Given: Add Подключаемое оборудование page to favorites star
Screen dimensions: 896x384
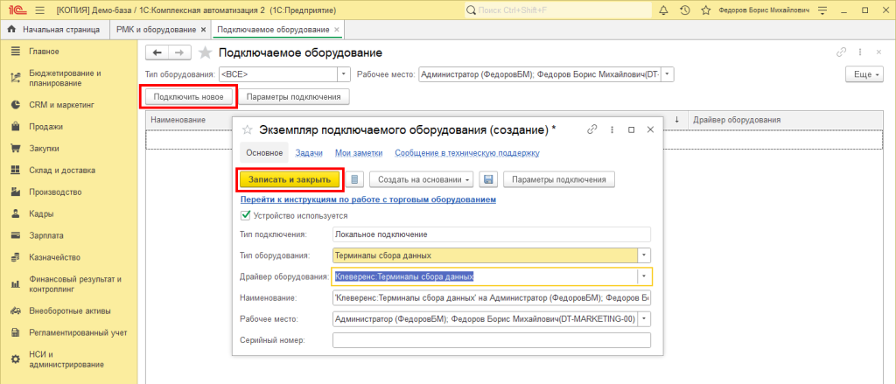Looking at the screenshot, I should 205,53.
